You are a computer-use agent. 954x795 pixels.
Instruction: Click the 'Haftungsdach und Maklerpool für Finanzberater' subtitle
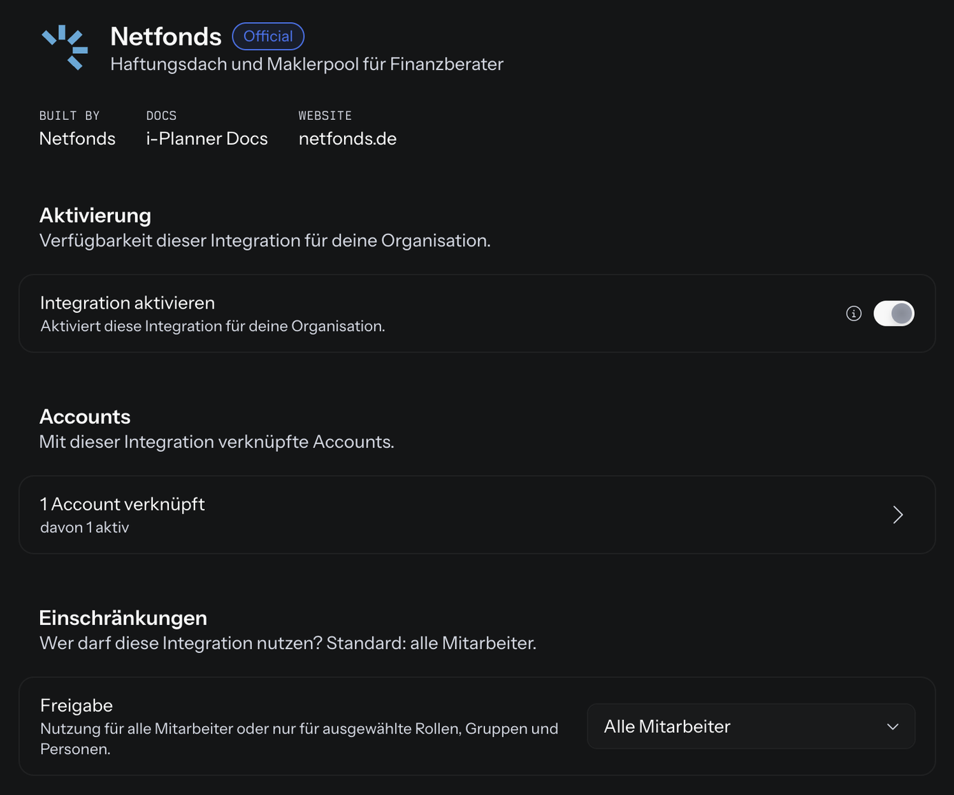[x=307, y=64]
